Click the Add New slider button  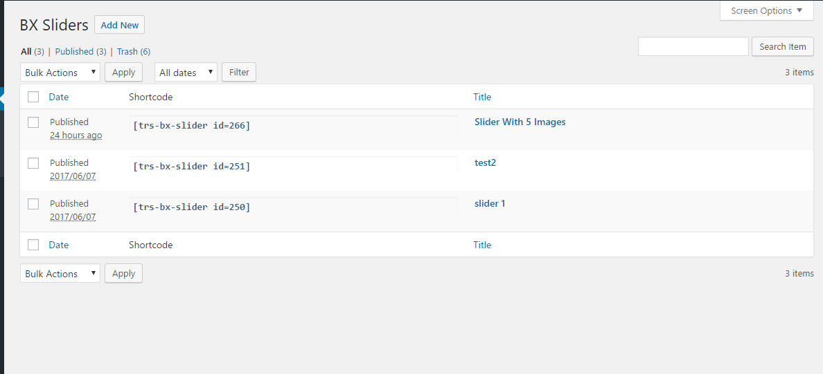pos(119,25)
